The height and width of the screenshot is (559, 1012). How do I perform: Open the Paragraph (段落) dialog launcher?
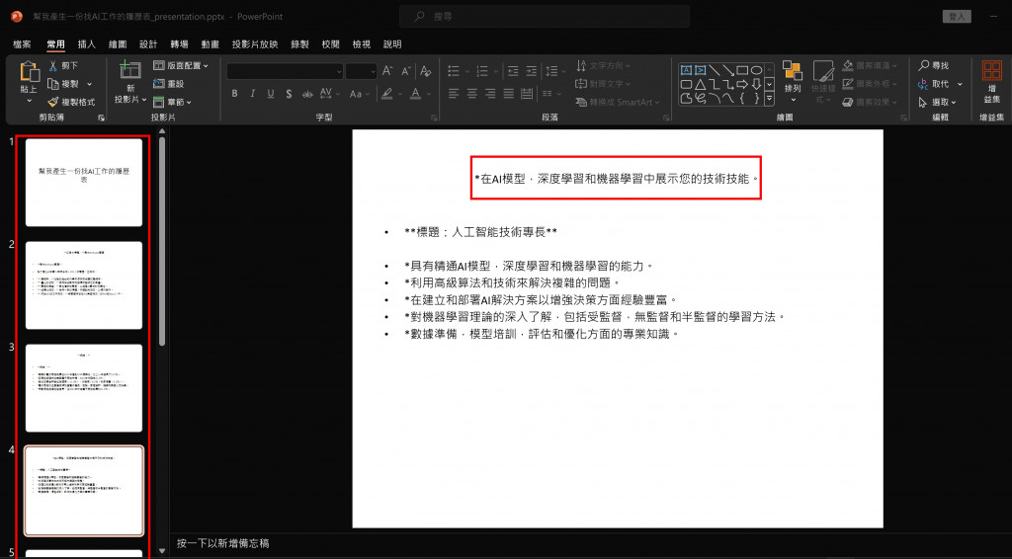666,118
